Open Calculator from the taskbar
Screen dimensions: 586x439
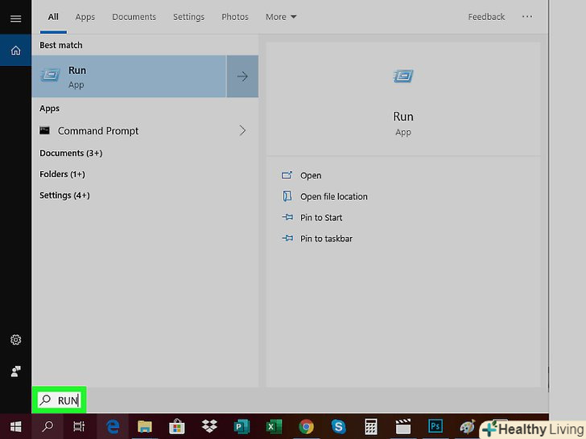(371, 426)
